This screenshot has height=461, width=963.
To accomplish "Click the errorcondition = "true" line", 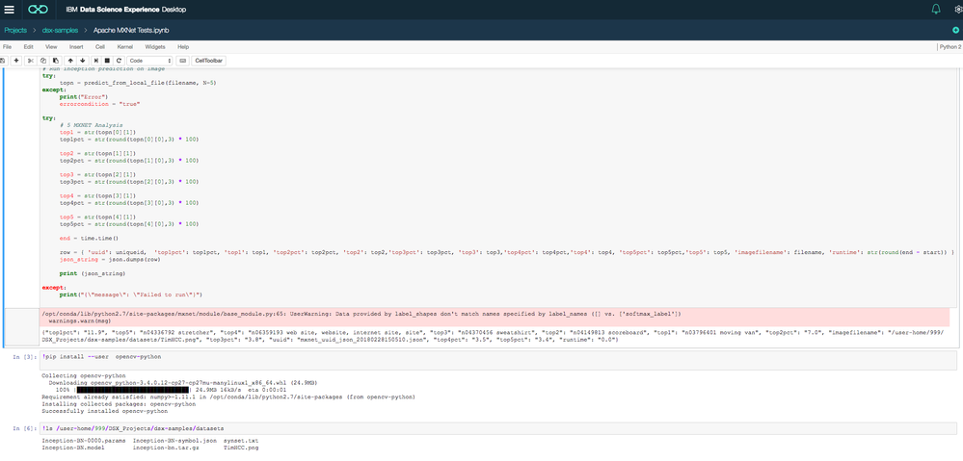I will point(99,104).
